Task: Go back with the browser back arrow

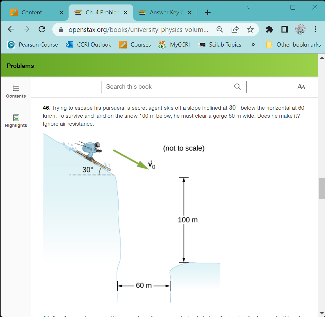Action: 11,29
